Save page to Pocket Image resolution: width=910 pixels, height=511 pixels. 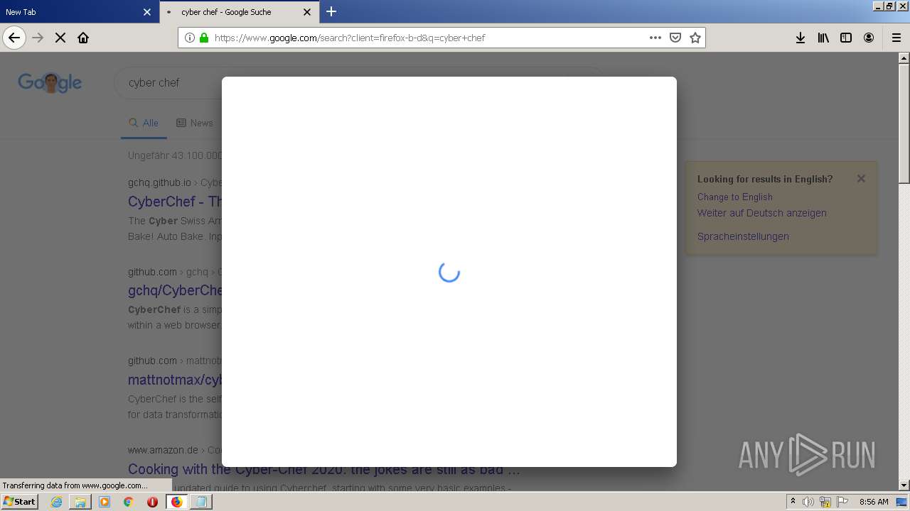675,38
